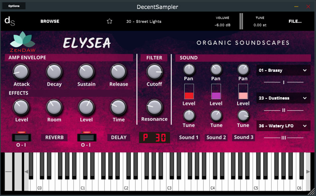
Task: Click the Sound 3 Tune knob
Action: pyautogui.click(x=243, y=116)
